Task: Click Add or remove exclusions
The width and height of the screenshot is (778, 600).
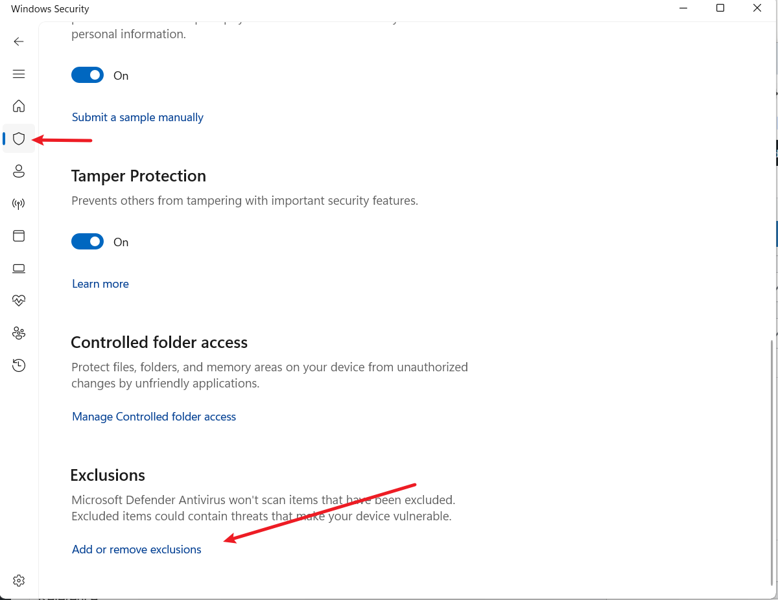Action: pyautogui.click(x=137, y=549)
